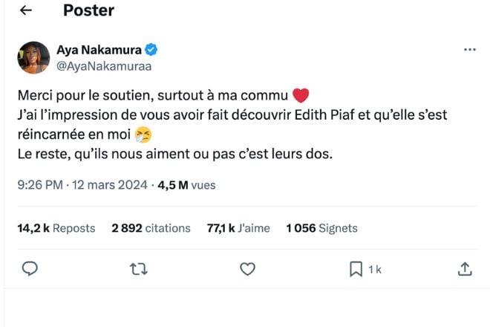Open the 9:26 PM 12 mars 2024 timestamp
The height and width of the screenshot is (327, 490).
pos(84,185)
